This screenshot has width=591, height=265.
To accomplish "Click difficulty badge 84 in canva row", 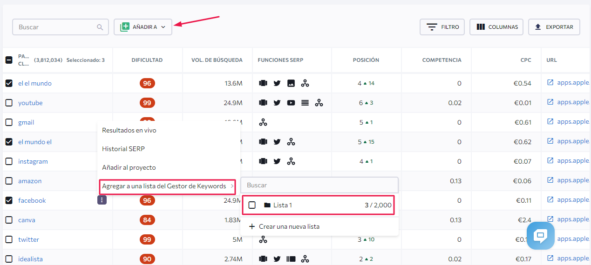I will click(x=147, y=220).
